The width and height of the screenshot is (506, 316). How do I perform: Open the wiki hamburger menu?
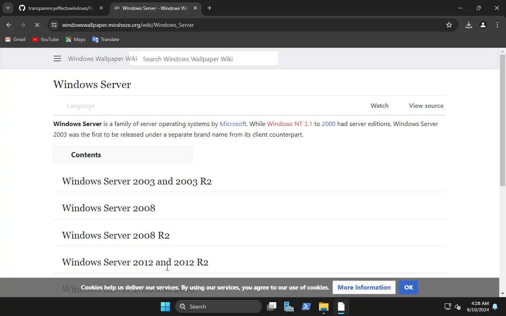[x=57, y=58]
